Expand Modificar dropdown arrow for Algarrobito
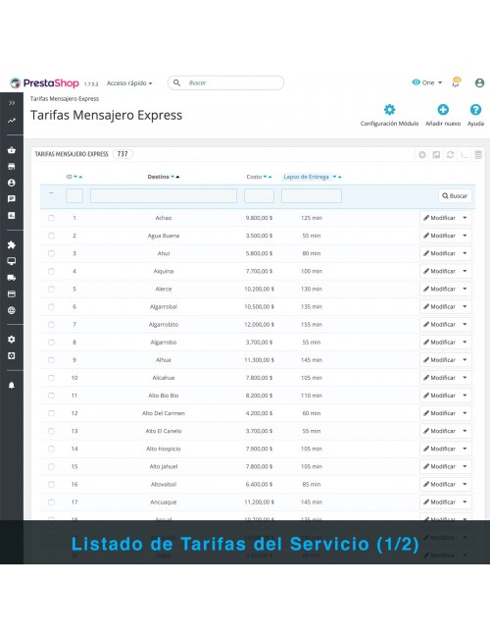The image size is (490, 638). (465, 325)
